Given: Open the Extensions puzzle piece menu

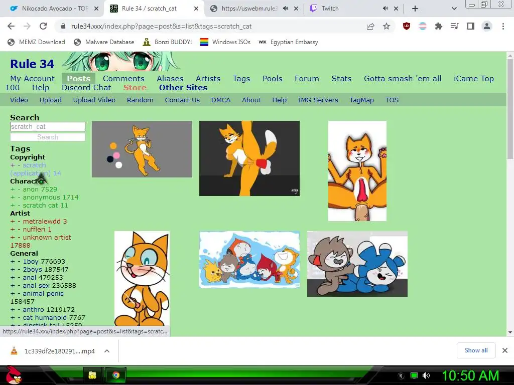Looking at the screenshot, I should [x=438, y=26].
